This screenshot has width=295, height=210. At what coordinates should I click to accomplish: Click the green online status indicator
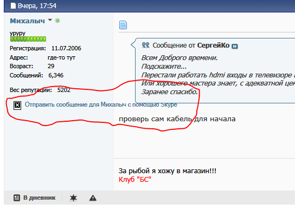(x=57, y=21)
